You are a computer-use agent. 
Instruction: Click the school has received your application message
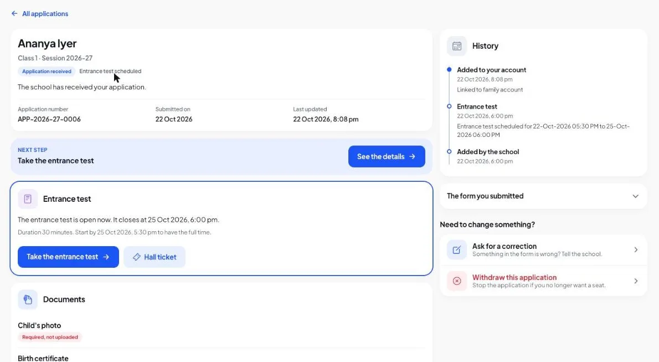tap(82, 87)
